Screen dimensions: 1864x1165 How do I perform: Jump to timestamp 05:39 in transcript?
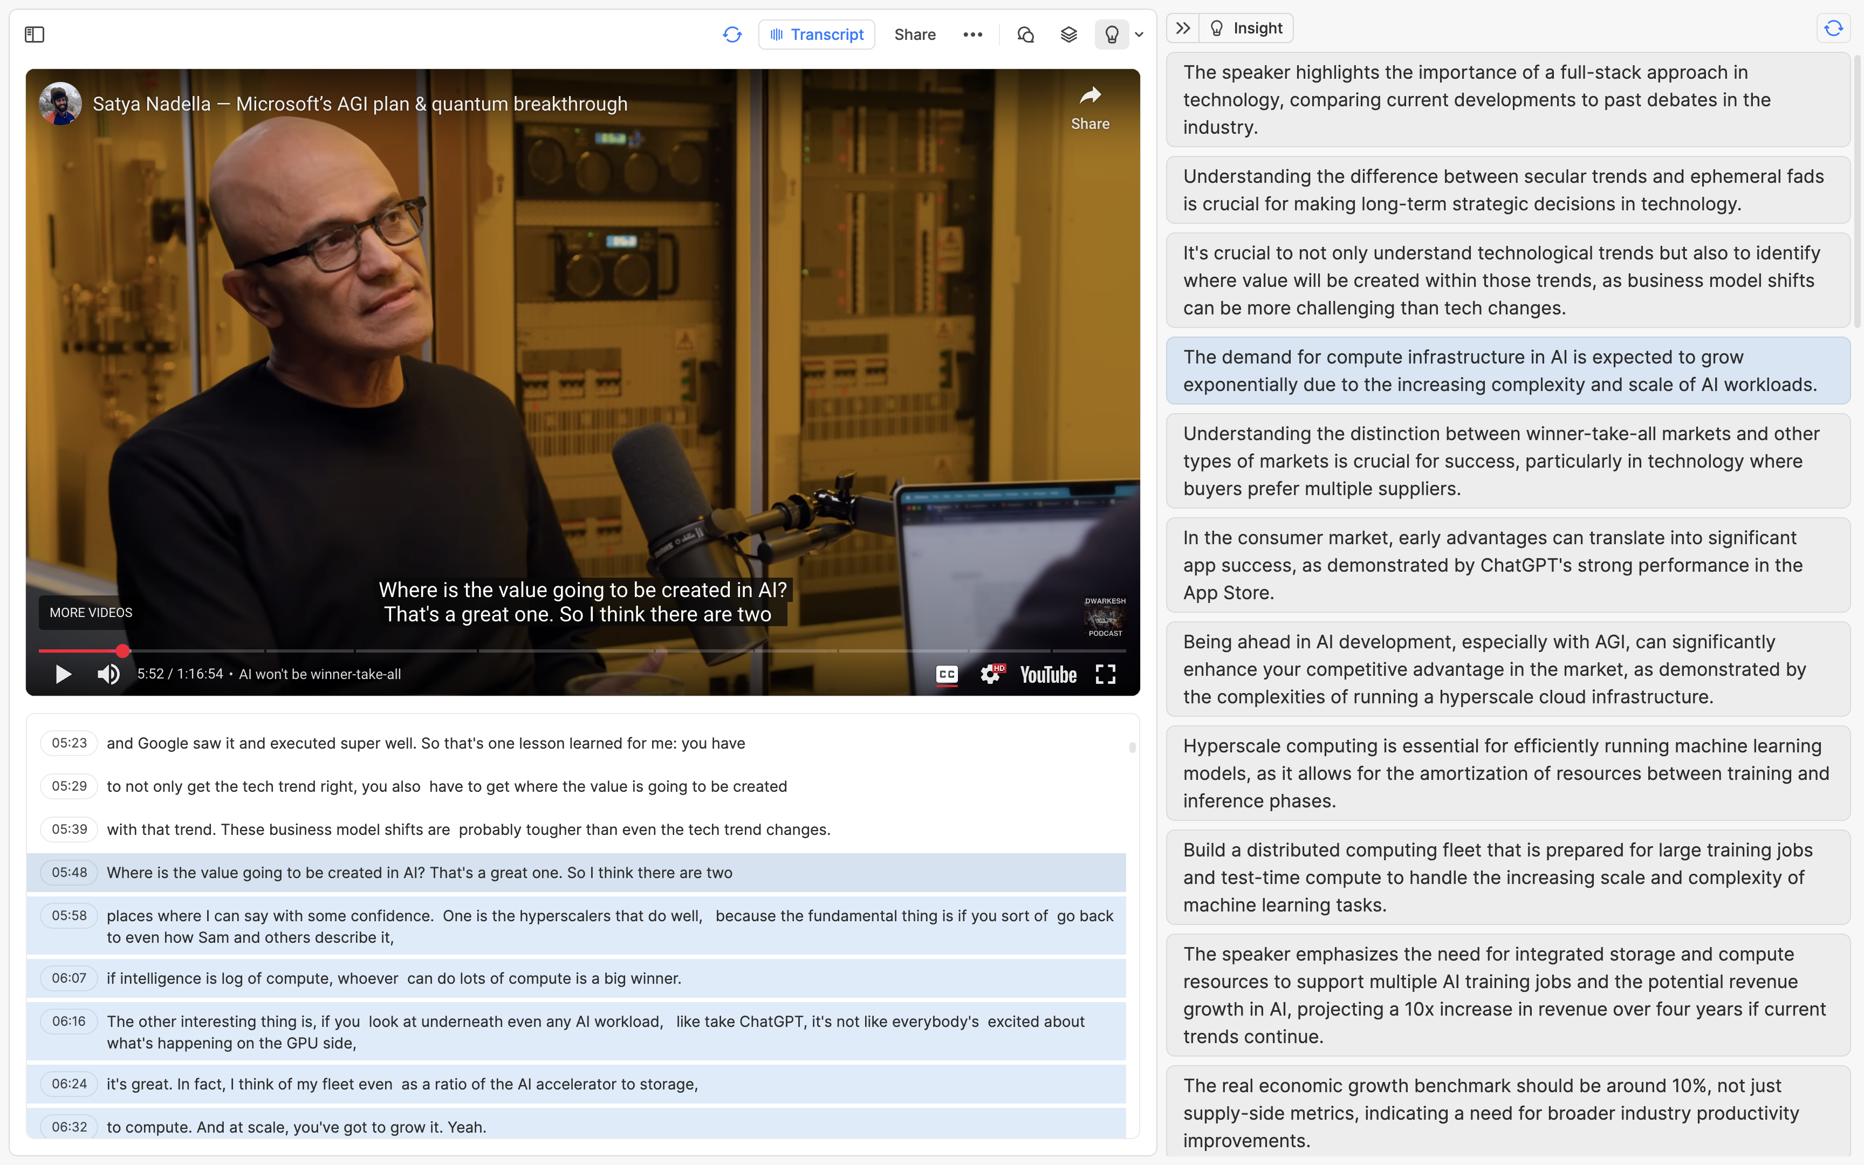pos(70,829)
